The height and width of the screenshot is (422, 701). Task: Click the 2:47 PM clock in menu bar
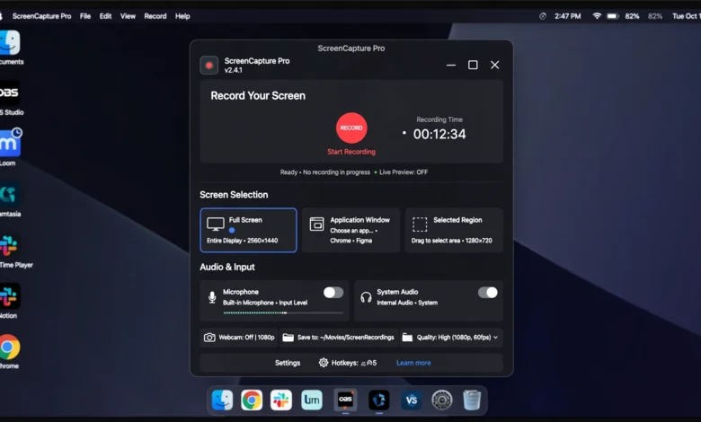coord(568,16)
